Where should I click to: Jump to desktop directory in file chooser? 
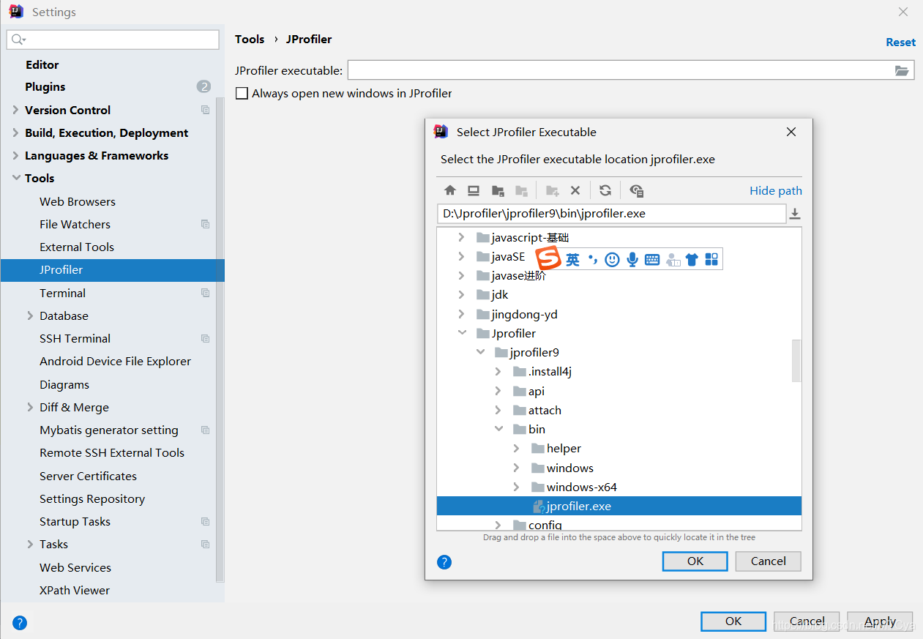474,190
